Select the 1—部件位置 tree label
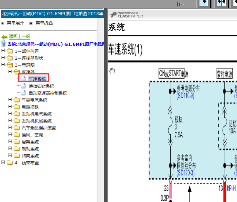The width and height of the screenshot is (237, 202). tap(27, 51)
